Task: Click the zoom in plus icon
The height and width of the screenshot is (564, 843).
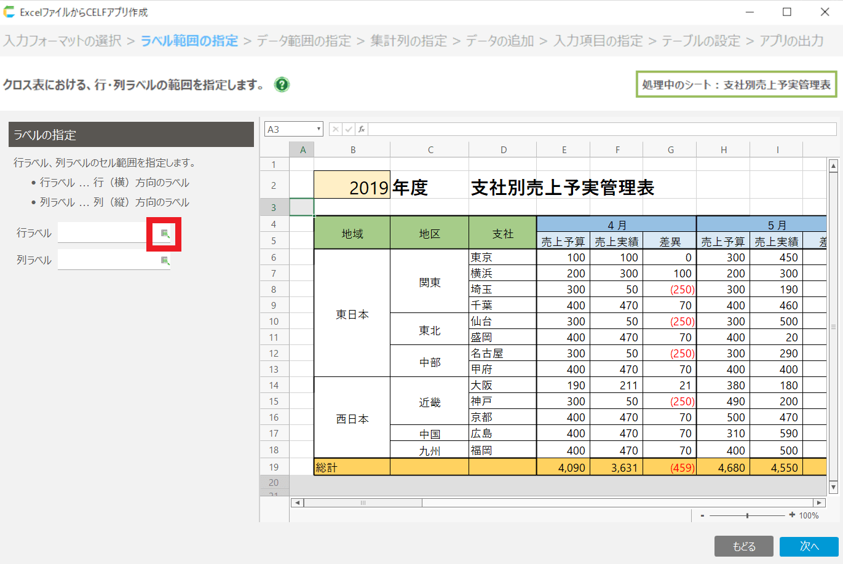Action: pyautogui.click(x=792, y=515)
